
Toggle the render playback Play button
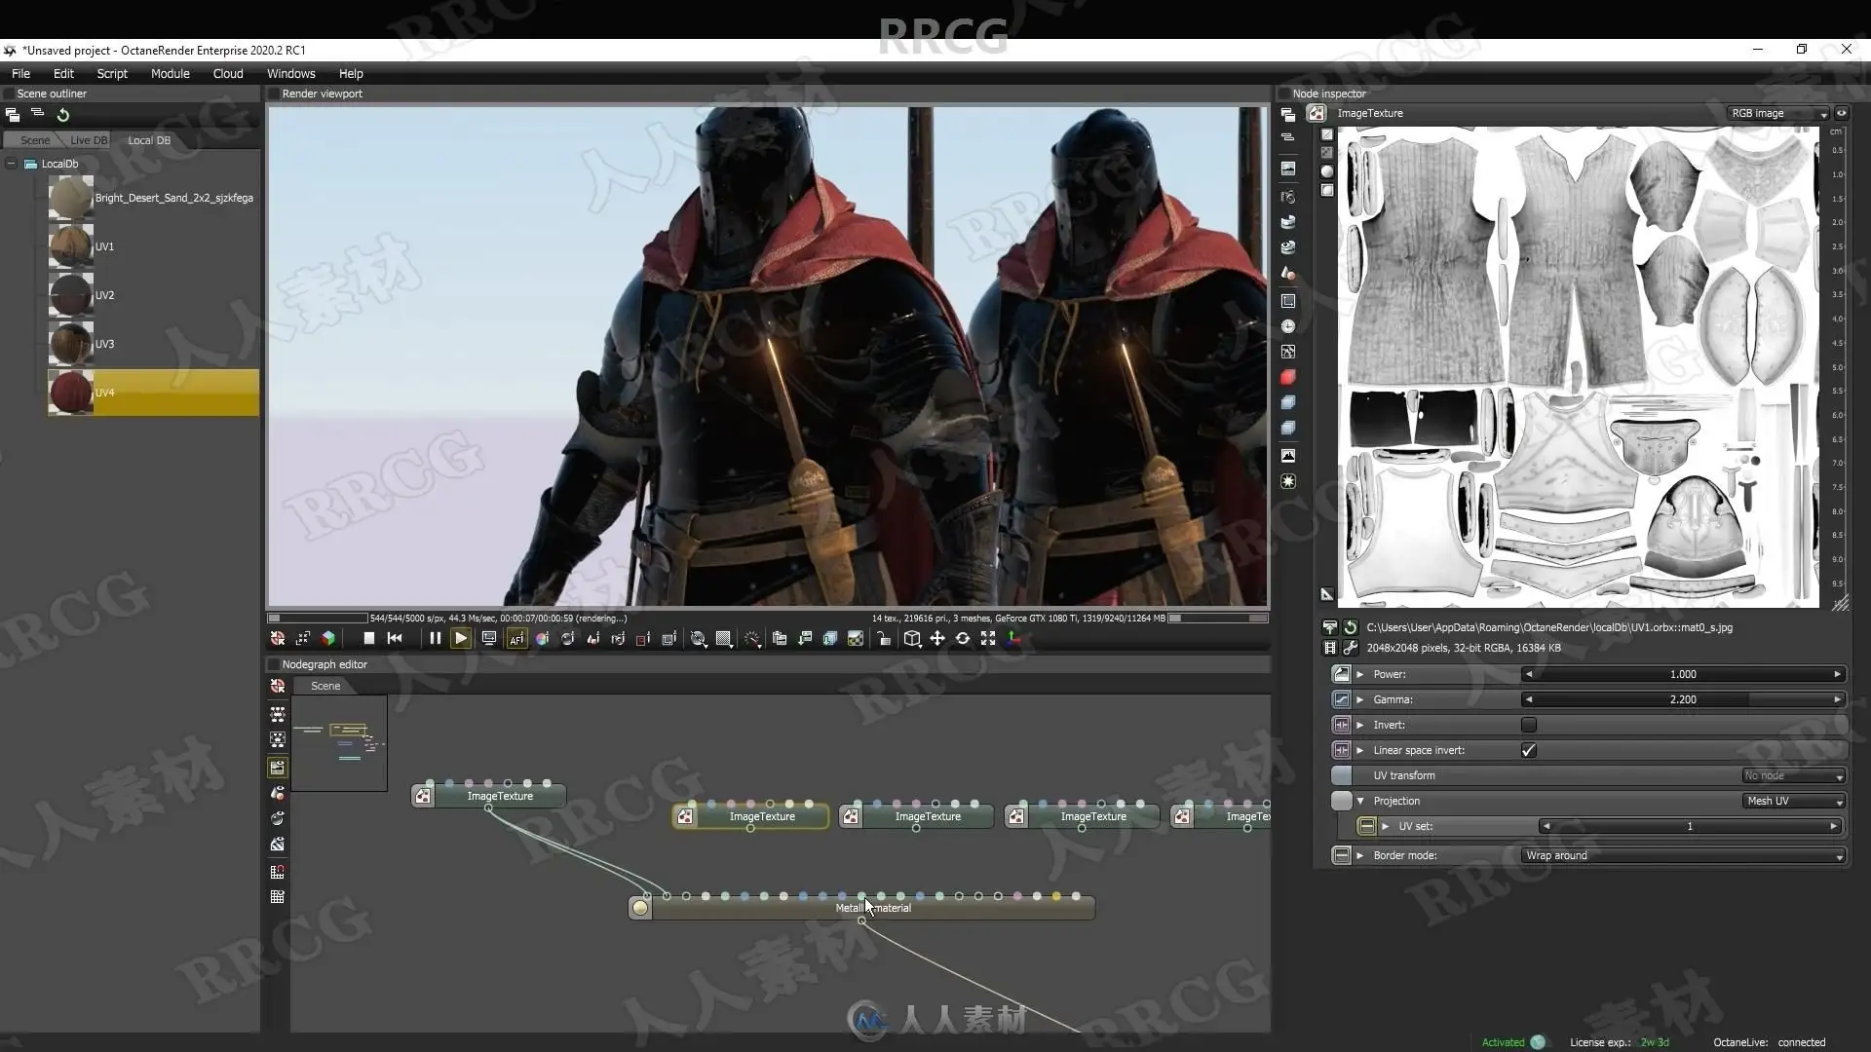pyautogui.click(x=461, y=639)
